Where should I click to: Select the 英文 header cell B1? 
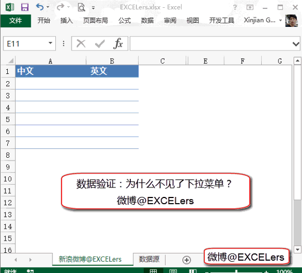112,71
